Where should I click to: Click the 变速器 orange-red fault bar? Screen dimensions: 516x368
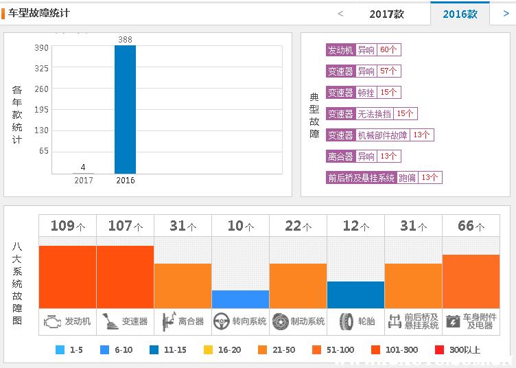tap(125, 277)
